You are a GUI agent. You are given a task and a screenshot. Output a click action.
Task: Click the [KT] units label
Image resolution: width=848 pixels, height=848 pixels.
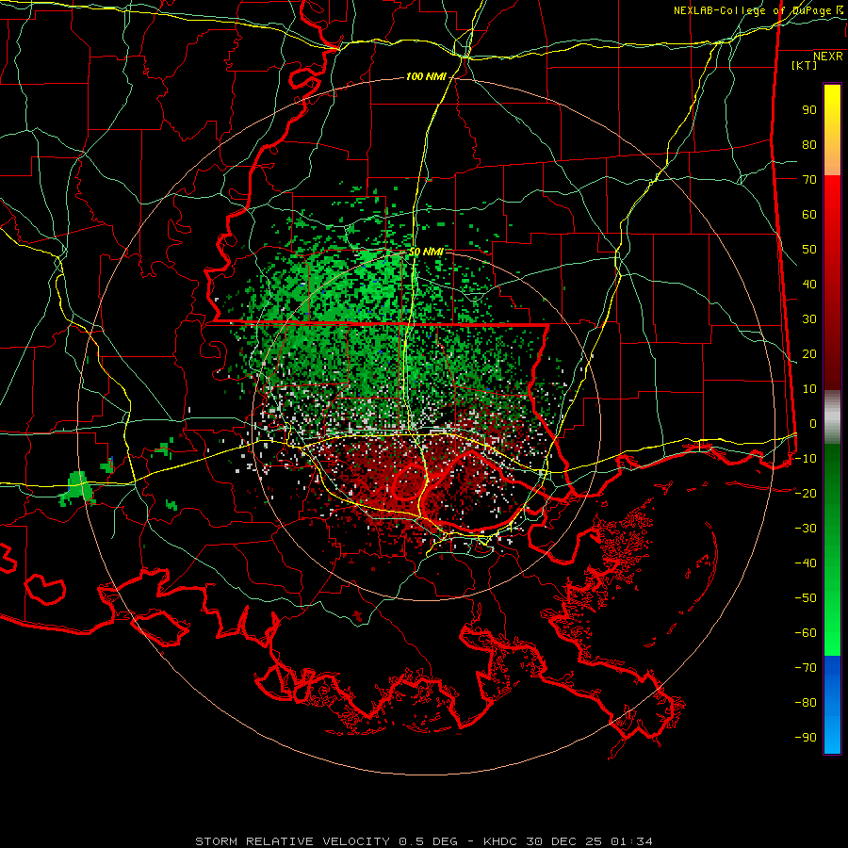[x=805, y=65]
